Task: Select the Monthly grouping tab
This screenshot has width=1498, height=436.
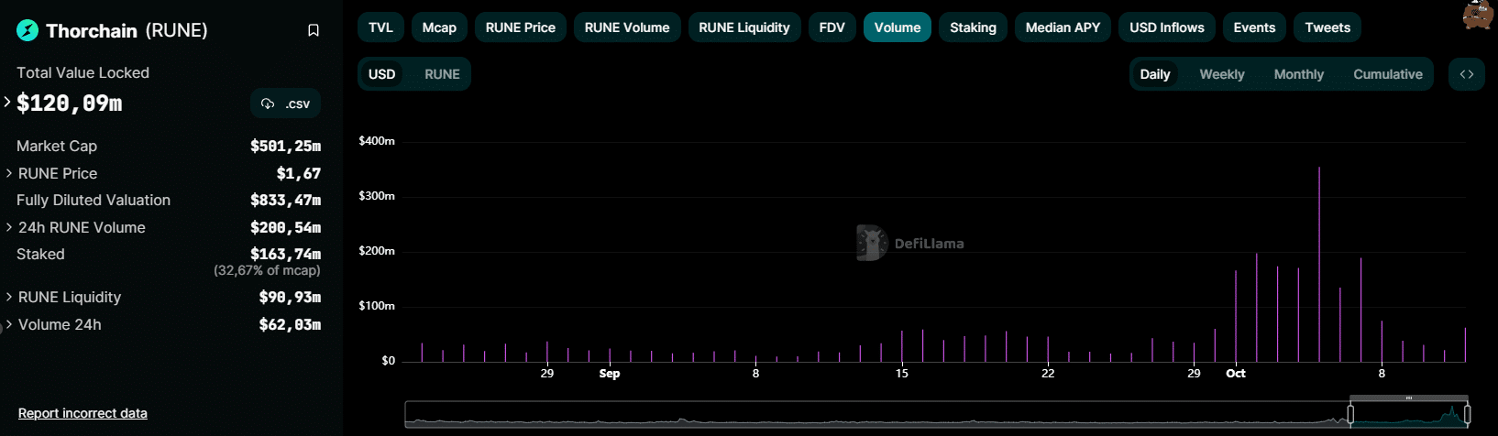Action: point(1299,74)
